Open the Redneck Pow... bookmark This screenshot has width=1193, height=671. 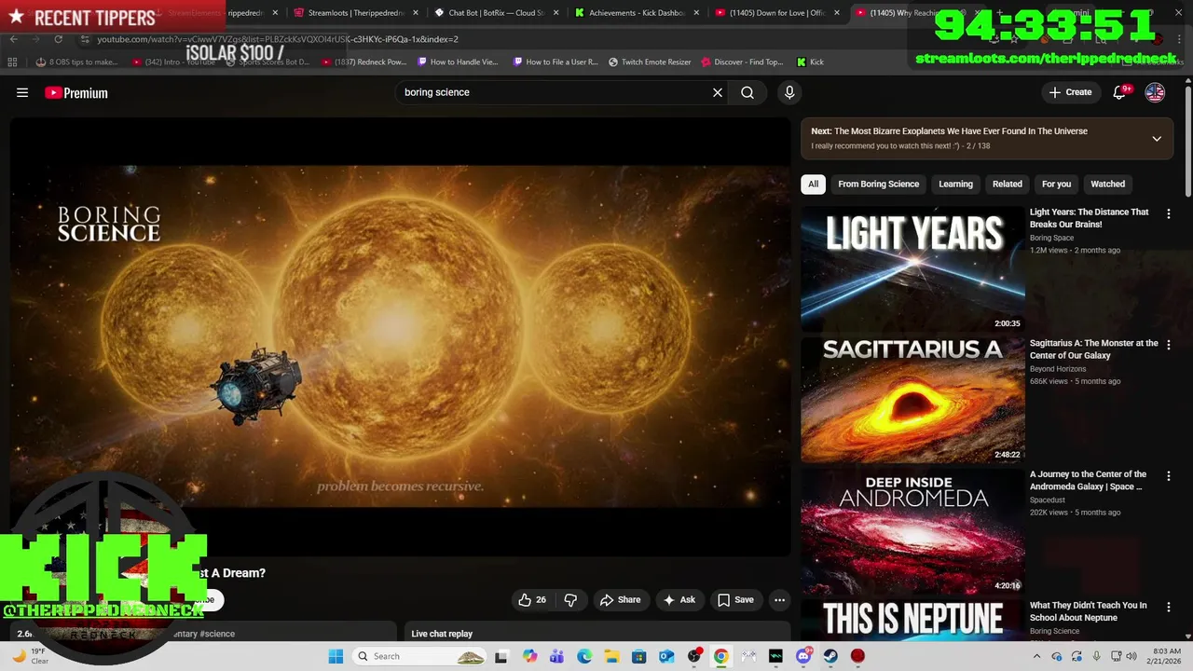tap(364, 62)
